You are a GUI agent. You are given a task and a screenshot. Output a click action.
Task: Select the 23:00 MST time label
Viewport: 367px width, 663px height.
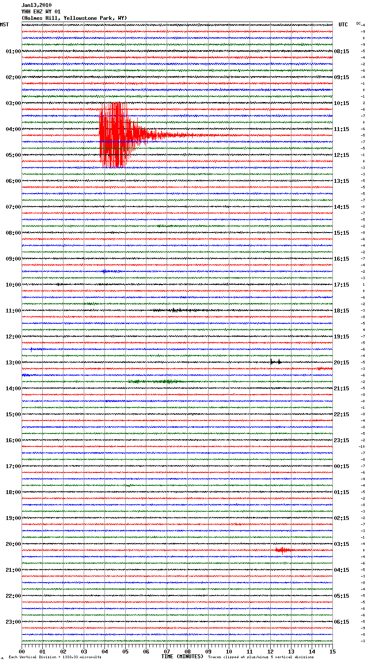tap(13, 622)
